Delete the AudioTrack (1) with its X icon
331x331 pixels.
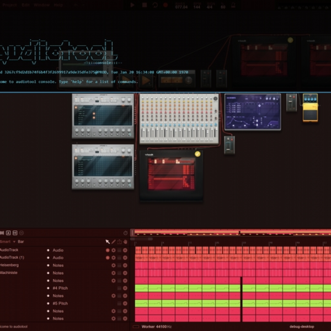point(125,258)
